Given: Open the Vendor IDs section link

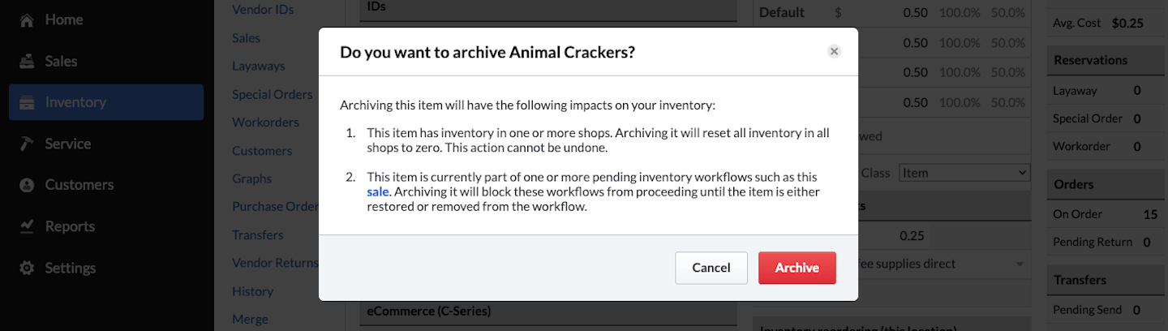Looking at the screenshot, I should tap(263, 10).
